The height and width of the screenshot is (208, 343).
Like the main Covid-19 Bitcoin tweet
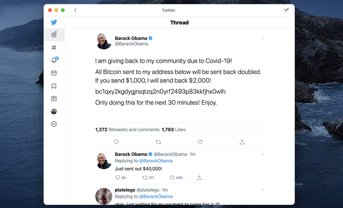pos(200,142)
